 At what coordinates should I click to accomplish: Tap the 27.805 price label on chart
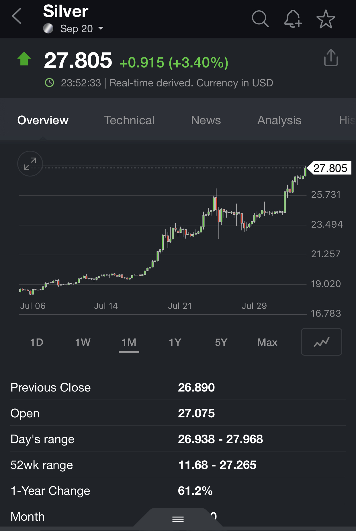330,168
